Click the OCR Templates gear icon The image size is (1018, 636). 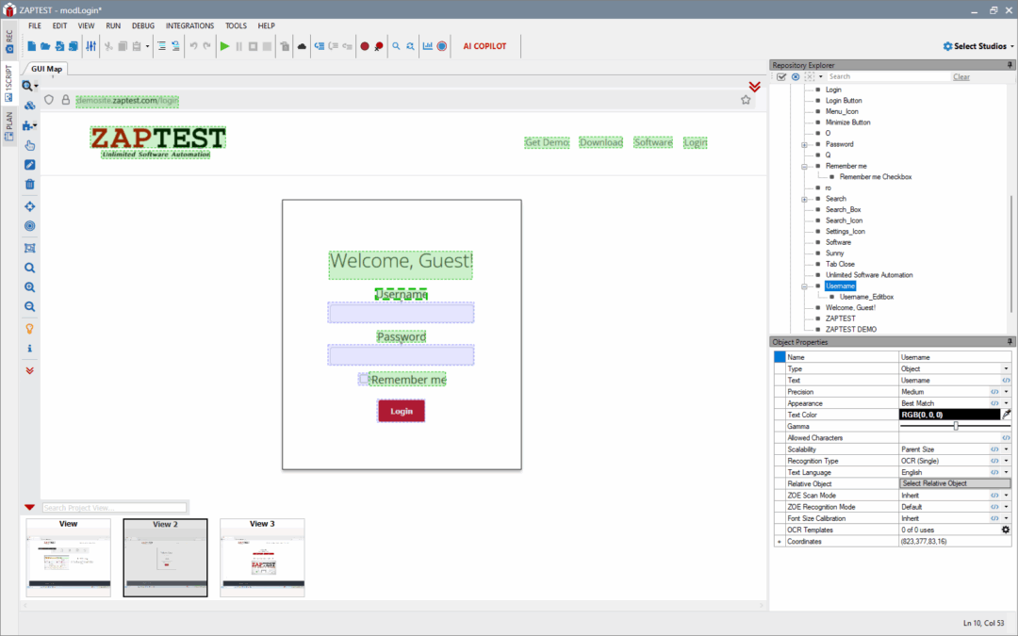click(x=1006, y=530)
